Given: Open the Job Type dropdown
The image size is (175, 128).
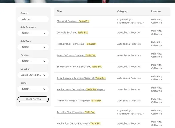Looking at the screenshot, I should pyautogui.click(x=33, y=47).
